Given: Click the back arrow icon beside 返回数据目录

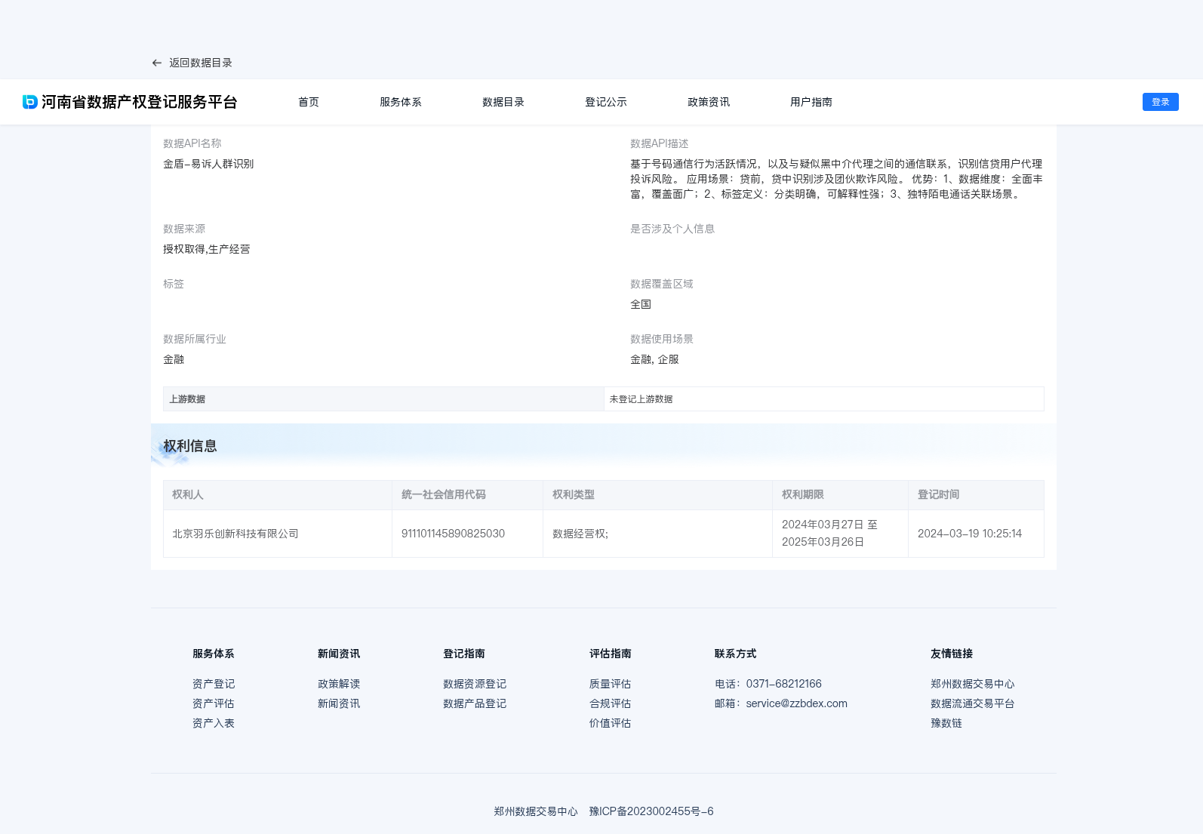Looking at the screenshot, I should pos(157,63).
